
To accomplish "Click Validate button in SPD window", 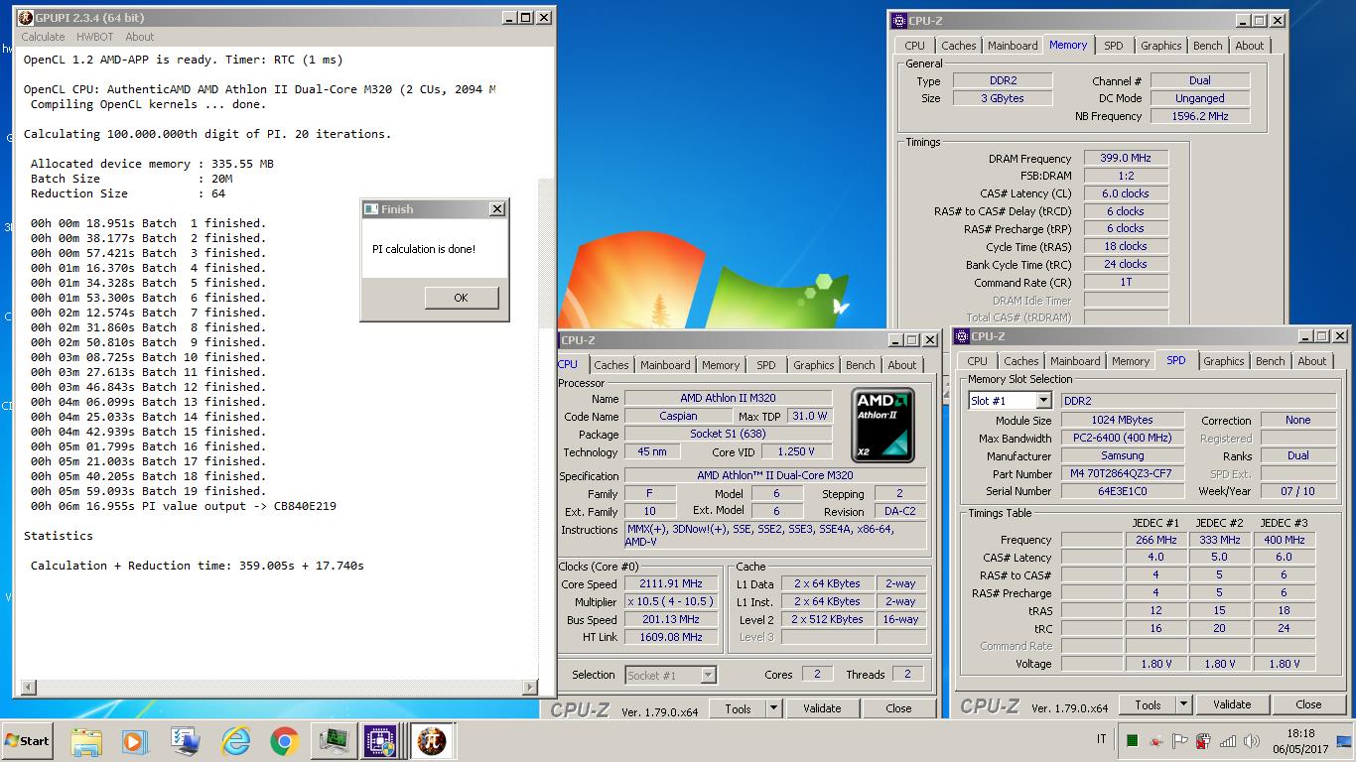I will point(1232,704).
